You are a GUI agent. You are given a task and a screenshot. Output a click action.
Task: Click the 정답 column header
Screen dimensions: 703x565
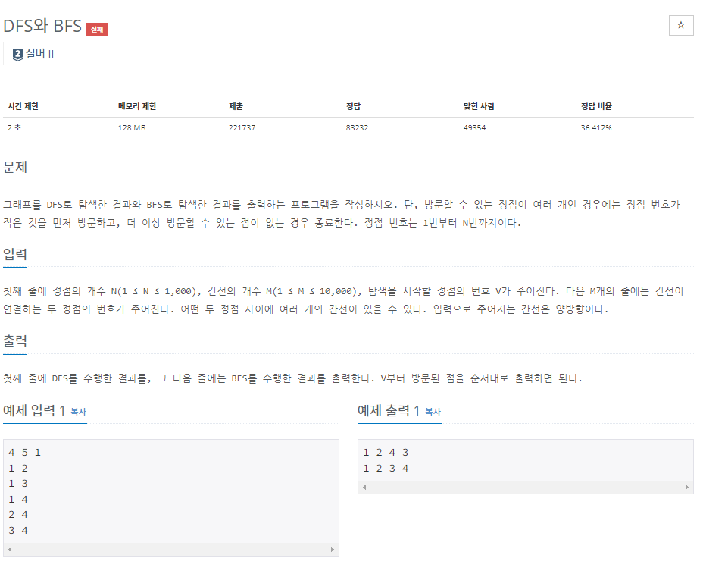click(353, 106)
